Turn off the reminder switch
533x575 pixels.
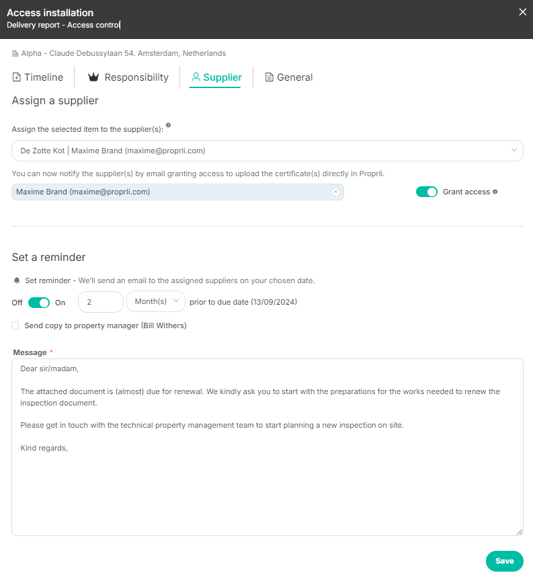point(39,303)
